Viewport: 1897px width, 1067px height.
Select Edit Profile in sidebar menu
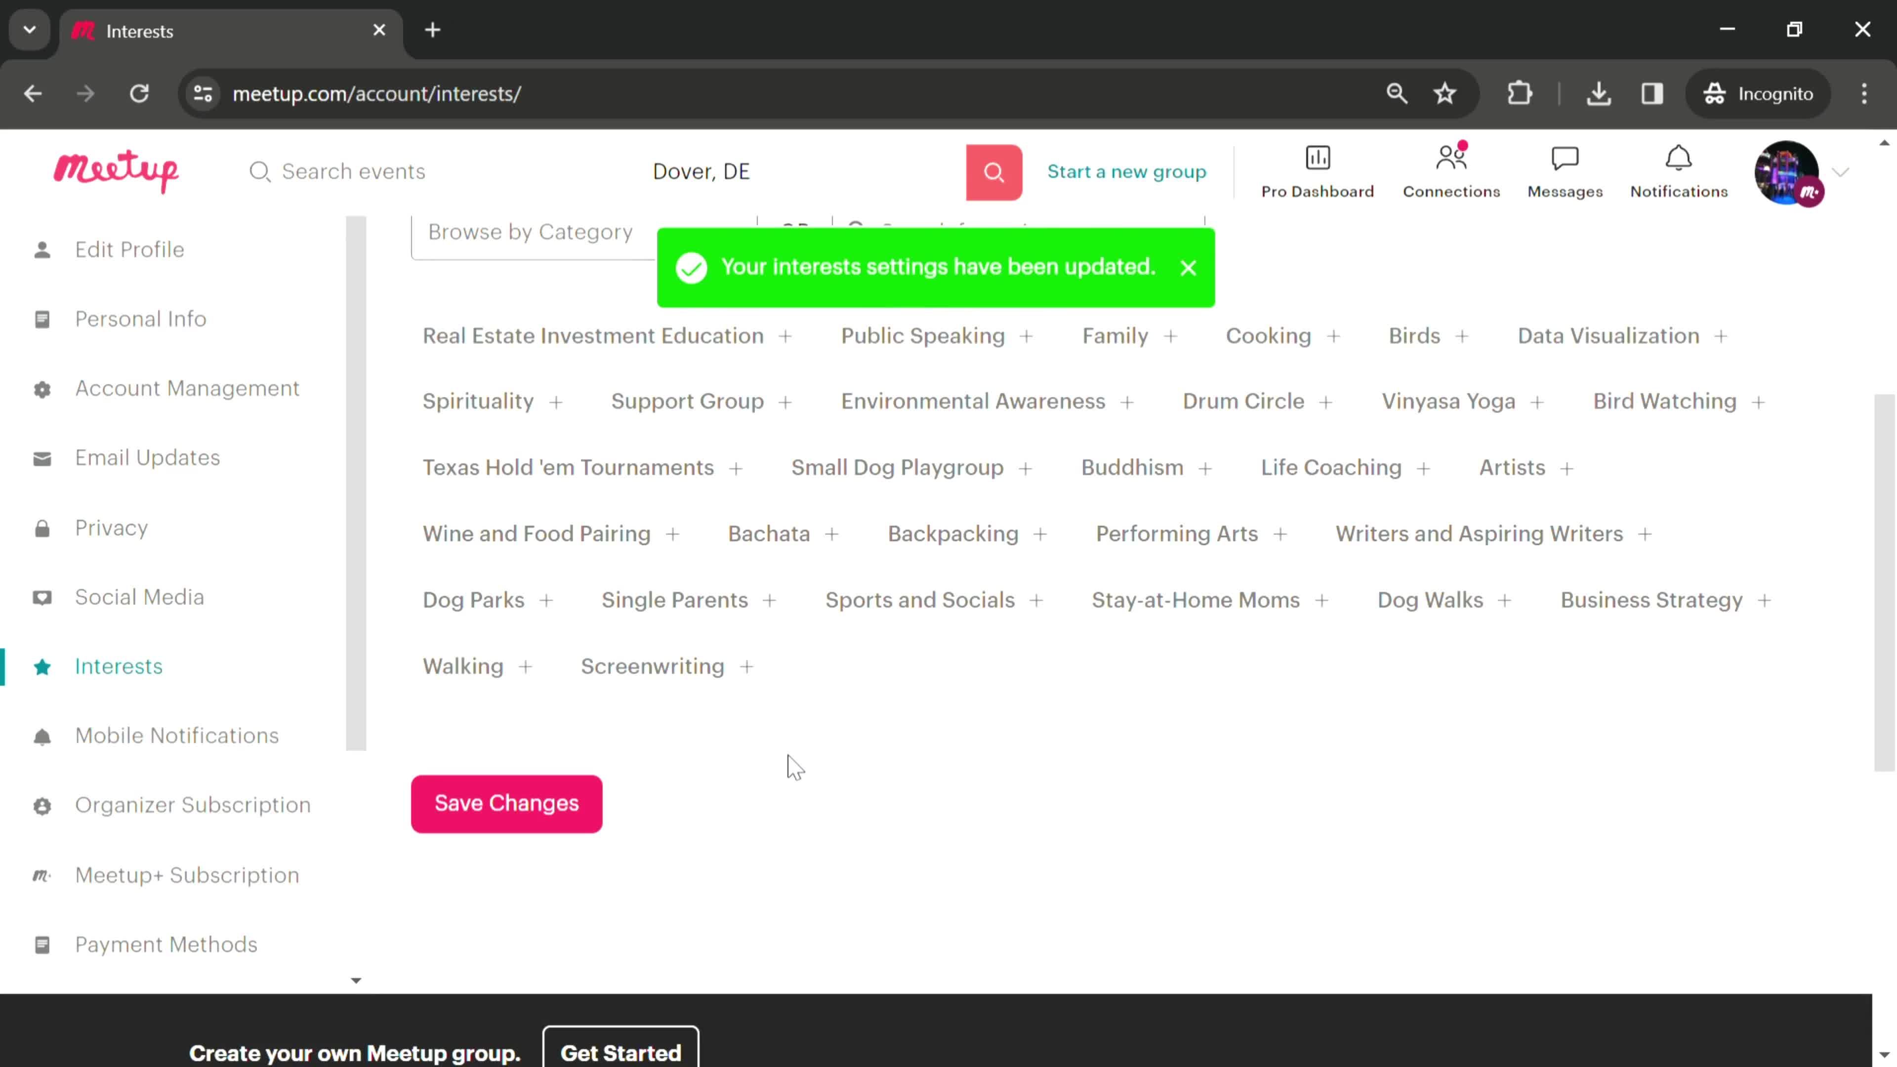click(x=129, y=249)
